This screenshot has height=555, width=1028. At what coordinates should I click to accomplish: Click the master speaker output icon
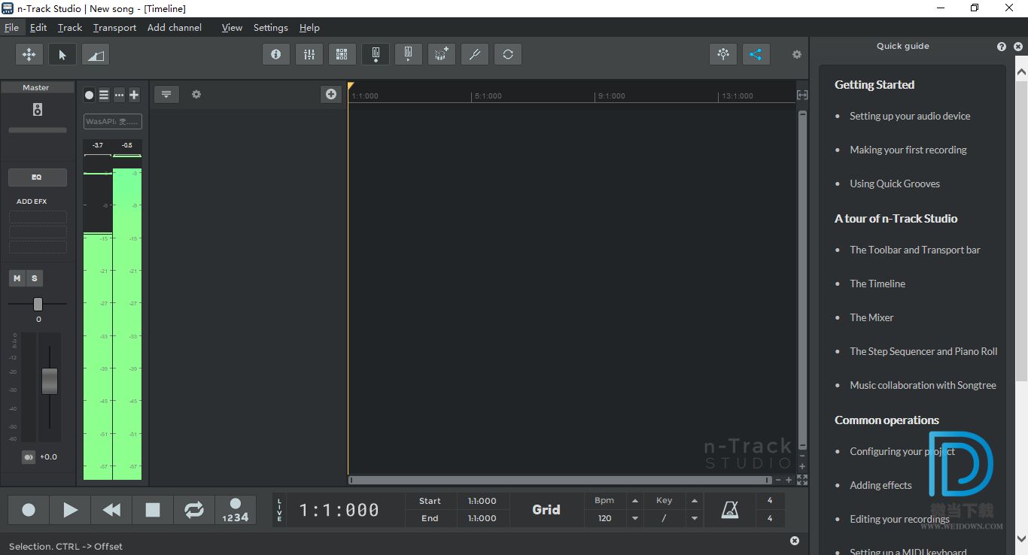pos(38,110)
